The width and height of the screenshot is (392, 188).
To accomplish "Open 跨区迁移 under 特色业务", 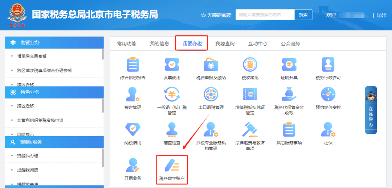I will point(25,106).
